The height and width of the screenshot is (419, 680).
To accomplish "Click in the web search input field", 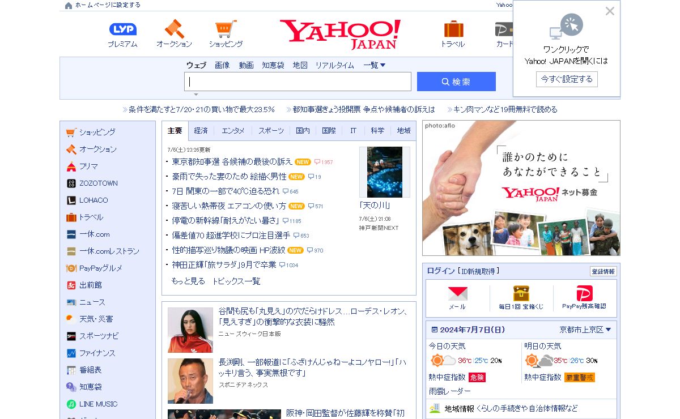I will [x=297, y=82].
